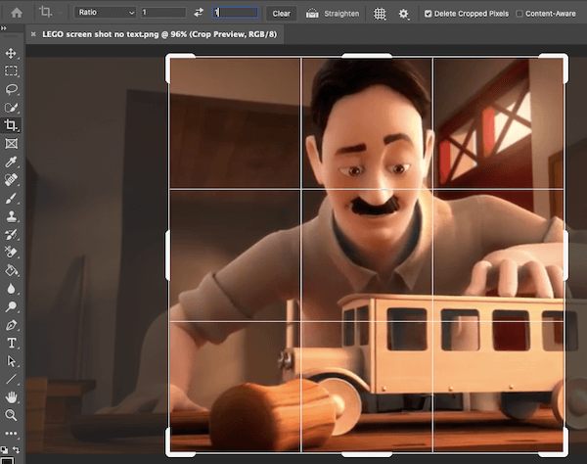Toggle Delete Cropped Pixels checkbox
The width and height of the screenshot is (587, 464).
[x=428, y=14]
